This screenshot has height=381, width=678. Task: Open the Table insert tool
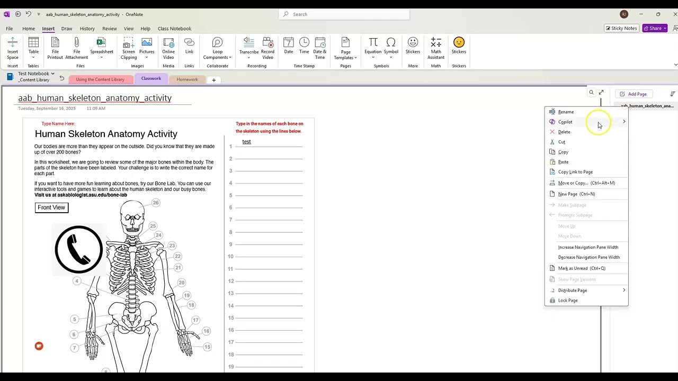(x=33, y=48)
